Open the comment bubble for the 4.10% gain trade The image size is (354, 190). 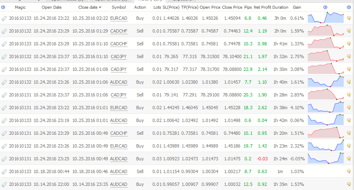point(349,108)
